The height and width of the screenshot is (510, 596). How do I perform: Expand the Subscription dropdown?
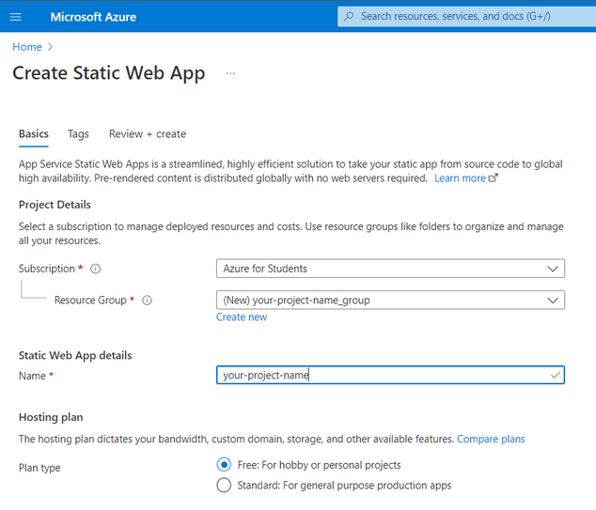(x=553, y=269)
